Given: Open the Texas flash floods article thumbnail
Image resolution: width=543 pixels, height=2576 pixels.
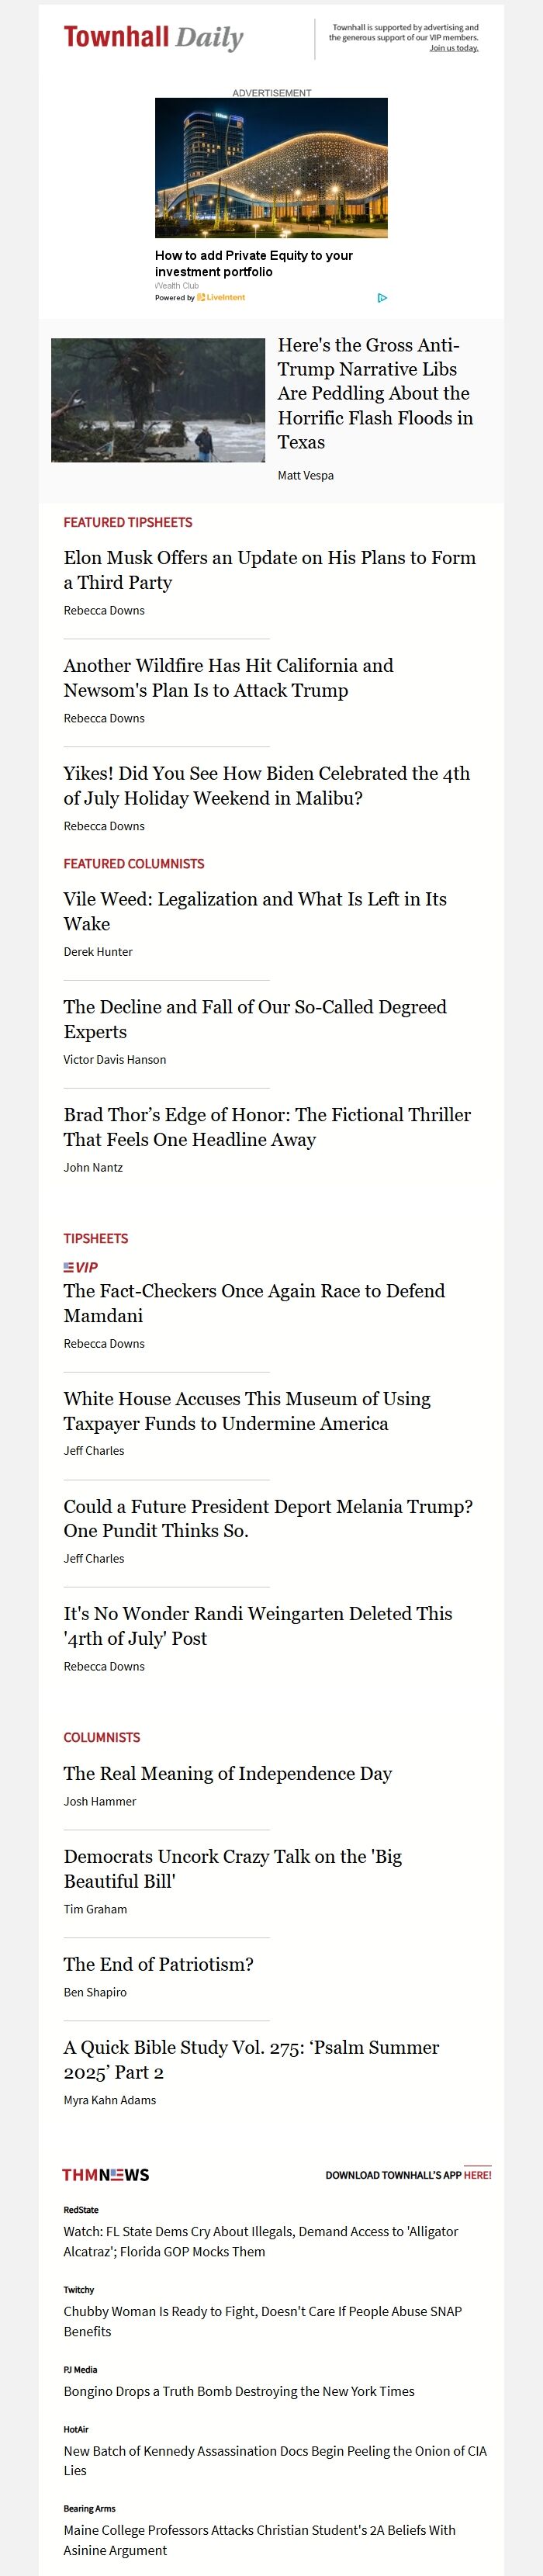Looking at the screenshot, I should 158,400.
